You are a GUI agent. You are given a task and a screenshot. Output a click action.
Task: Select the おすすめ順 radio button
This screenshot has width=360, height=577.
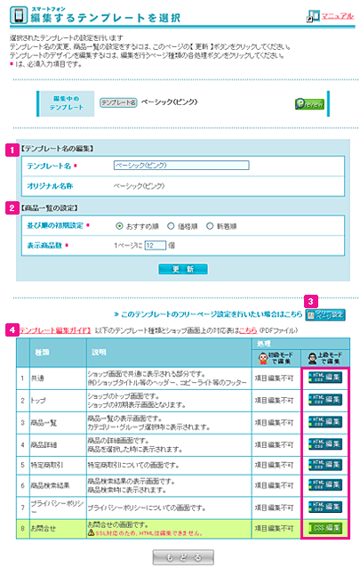pyautogui.click(x=119, y=226)
